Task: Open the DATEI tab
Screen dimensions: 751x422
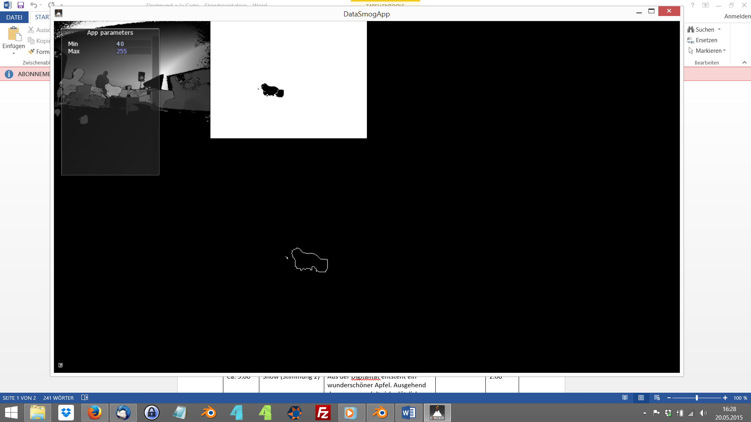Action: coord(14,17)
